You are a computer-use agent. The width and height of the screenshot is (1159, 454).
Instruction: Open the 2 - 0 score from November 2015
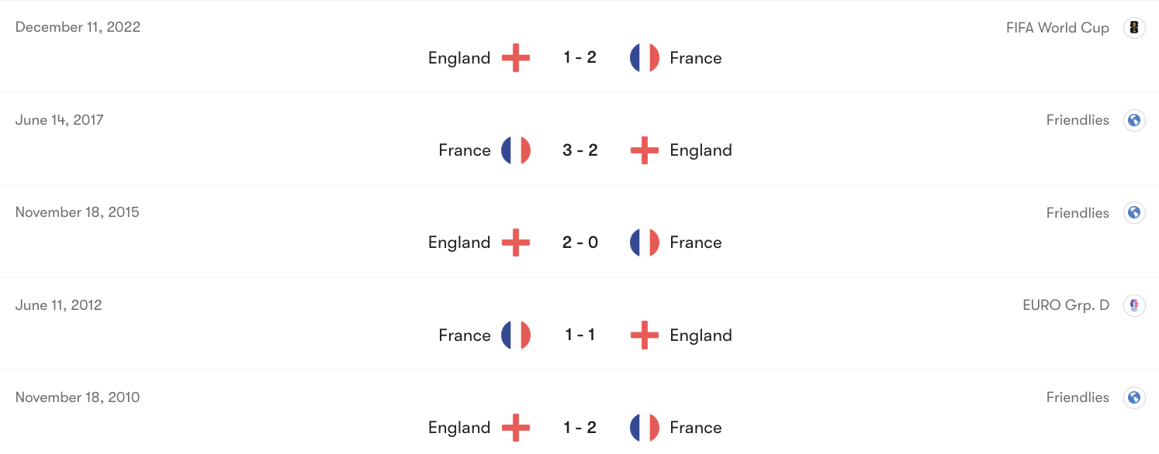(x=580, y=242)
